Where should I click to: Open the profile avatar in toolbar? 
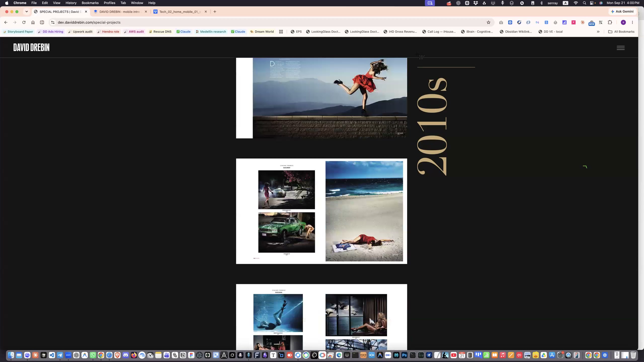tap(623, 22)
